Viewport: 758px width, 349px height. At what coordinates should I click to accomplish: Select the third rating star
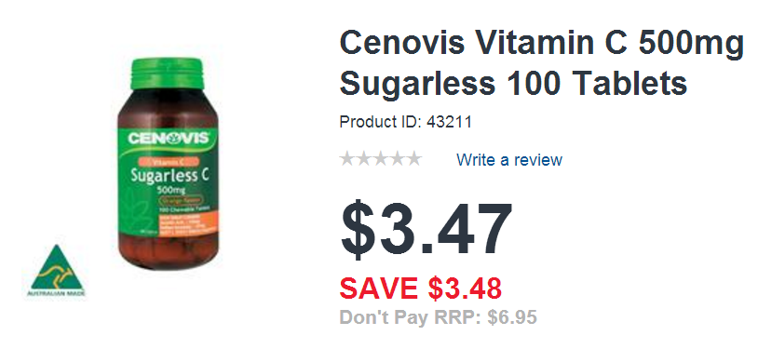(381, 159)
